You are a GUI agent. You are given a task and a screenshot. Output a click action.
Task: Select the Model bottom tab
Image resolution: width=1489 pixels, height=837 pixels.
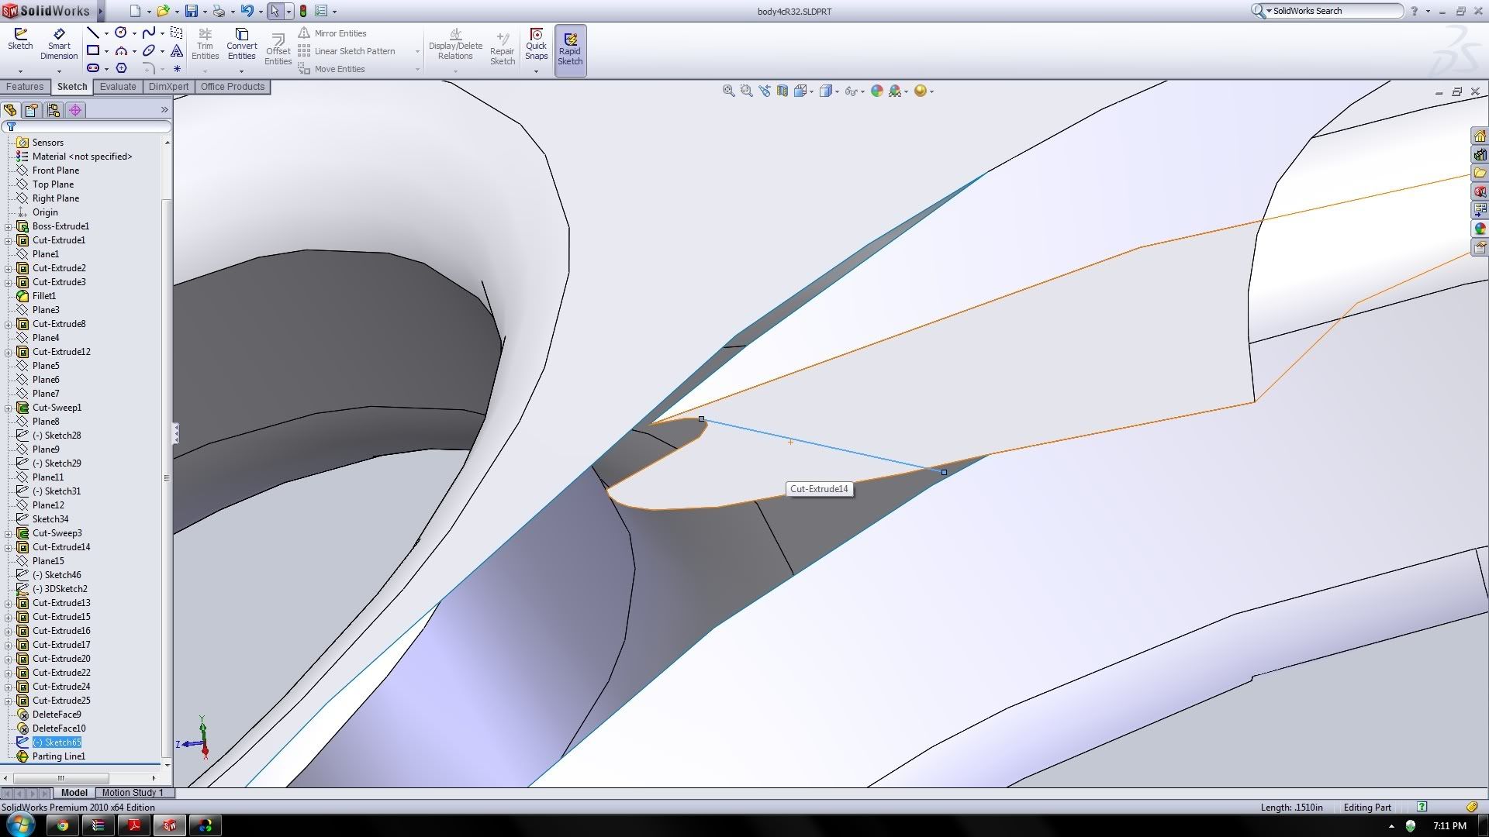[74, 793]
